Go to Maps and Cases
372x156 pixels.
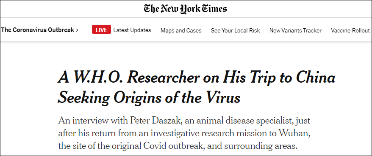pos(181,30)
